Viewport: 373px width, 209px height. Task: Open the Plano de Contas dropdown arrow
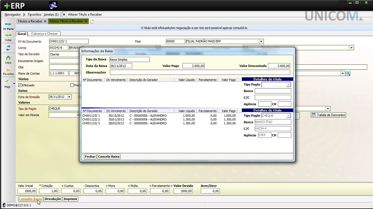pos(342,73)
